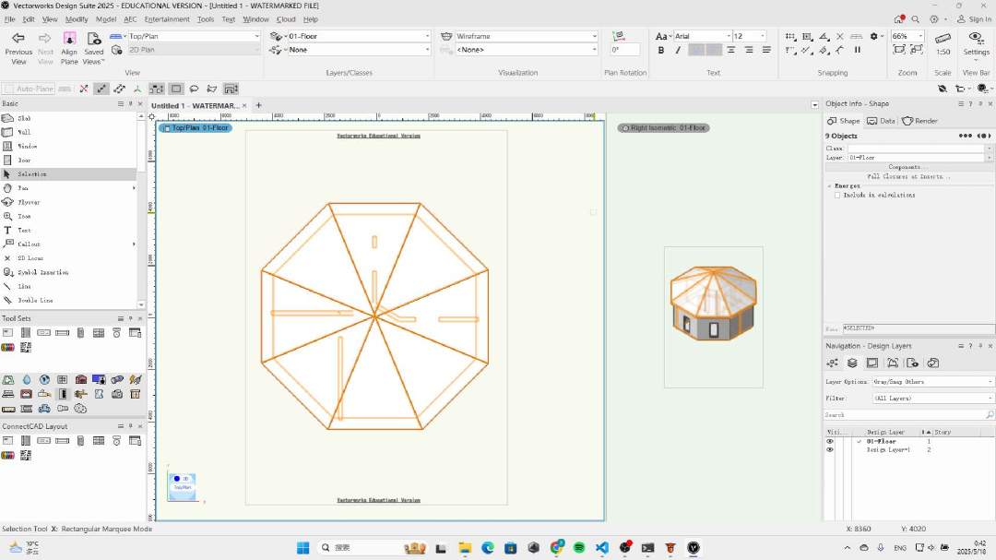
Task: Toggle visibility of Design Layer-1
Action: pos(829,449)
